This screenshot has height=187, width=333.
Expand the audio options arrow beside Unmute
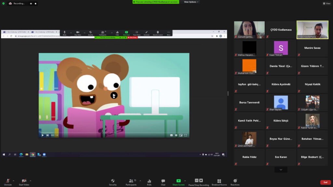pyautogui.click(x=14, y=181)
